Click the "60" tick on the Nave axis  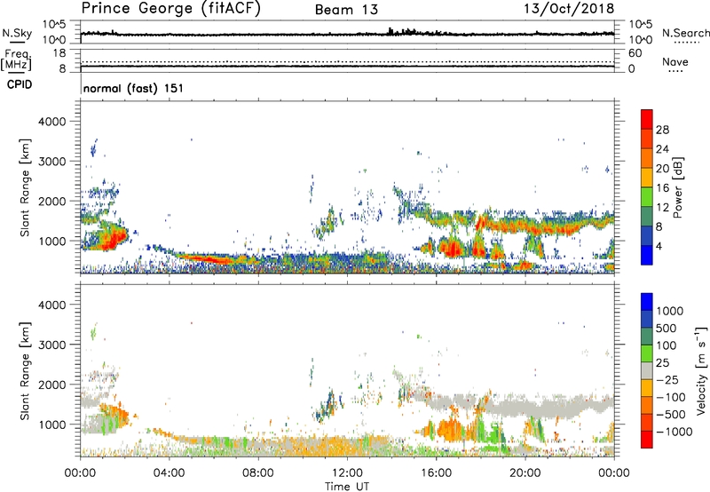pyautogui.click(x=635, y=53)
